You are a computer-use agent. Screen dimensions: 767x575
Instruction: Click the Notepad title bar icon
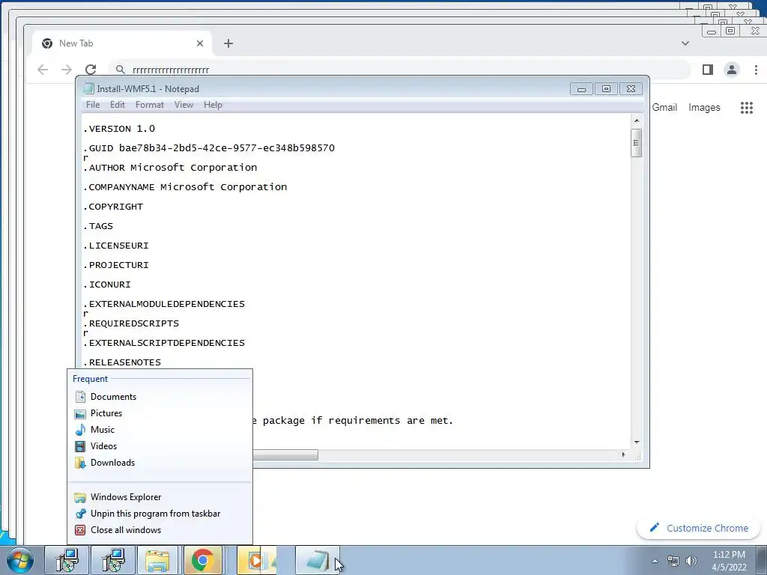(88, 88)
